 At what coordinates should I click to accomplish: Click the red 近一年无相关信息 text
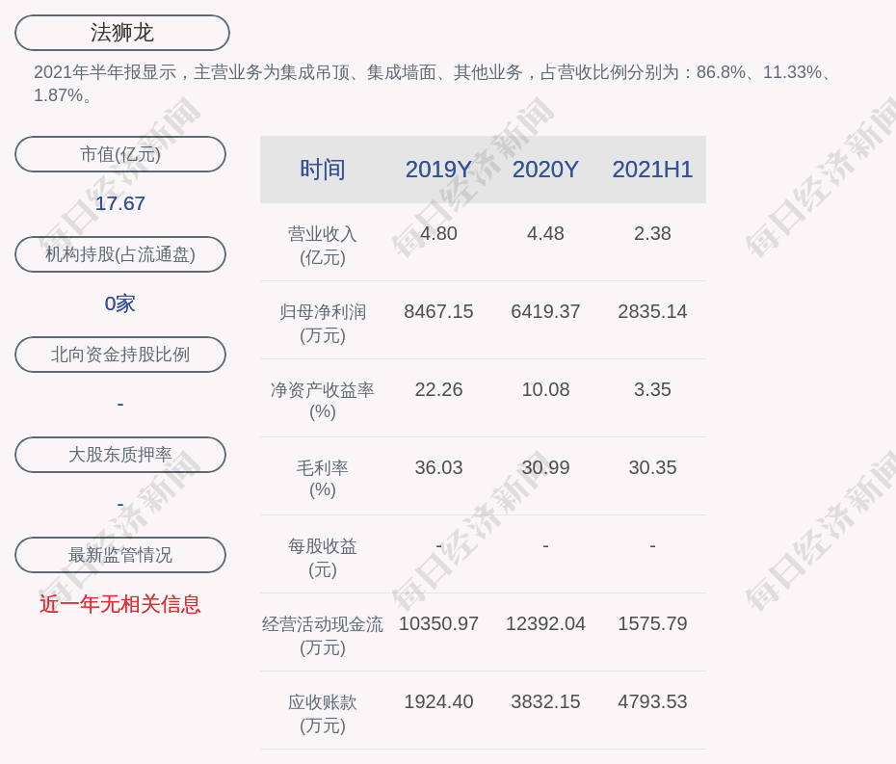pos(120,604)
